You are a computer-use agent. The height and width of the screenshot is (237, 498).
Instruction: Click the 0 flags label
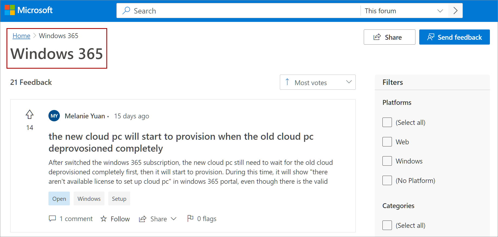(207, 219)
